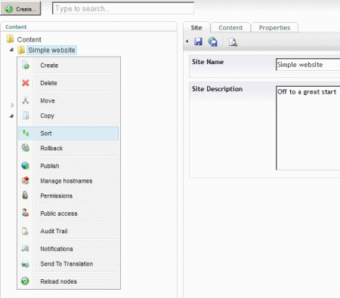
Task: Click the Notifications icon
Action: pyautogui.click(x=25, y=248)
